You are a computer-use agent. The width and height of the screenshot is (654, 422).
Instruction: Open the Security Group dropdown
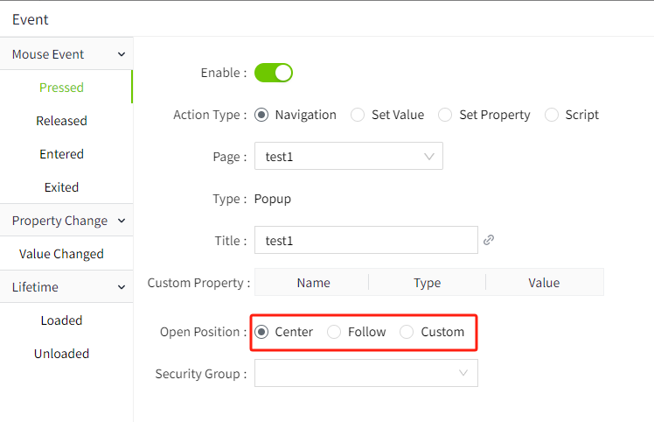[x=365, y=374]
